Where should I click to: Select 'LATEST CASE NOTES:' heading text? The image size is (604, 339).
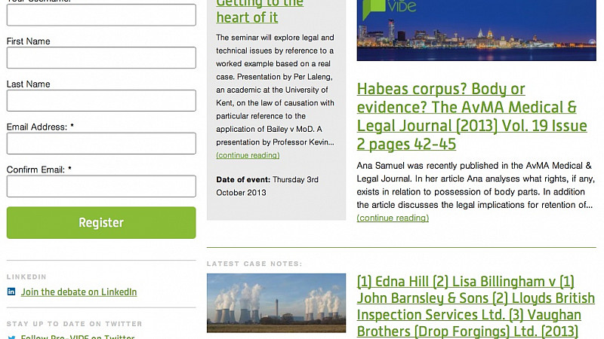click(x=254, y=264)
